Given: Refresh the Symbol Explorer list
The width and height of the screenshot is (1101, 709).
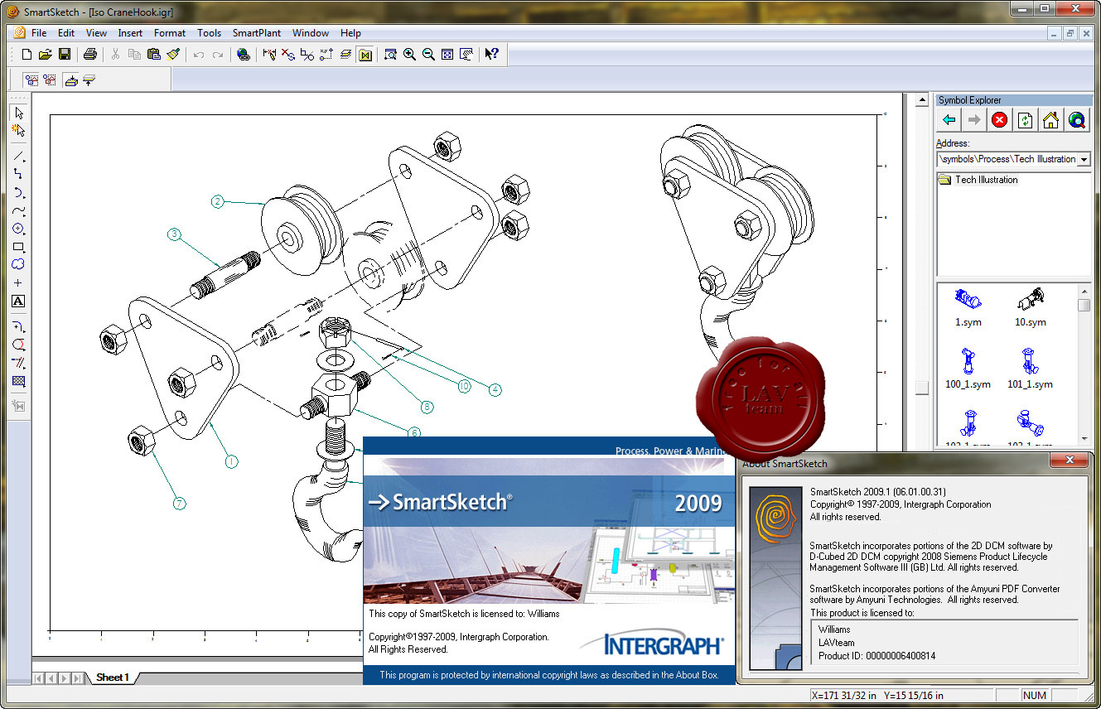Looking at the screenshot, I should [1026, 120].
